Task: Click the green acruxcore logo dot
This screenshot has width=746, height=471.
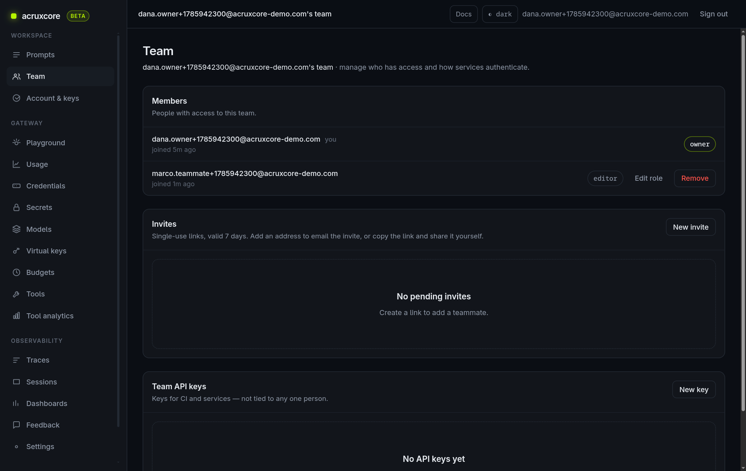Action: 14,16
